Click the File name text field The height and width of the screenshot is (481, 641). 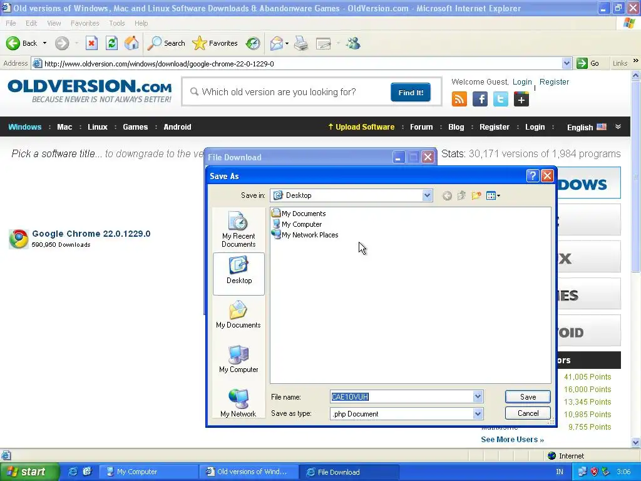[x=401, y=396]
